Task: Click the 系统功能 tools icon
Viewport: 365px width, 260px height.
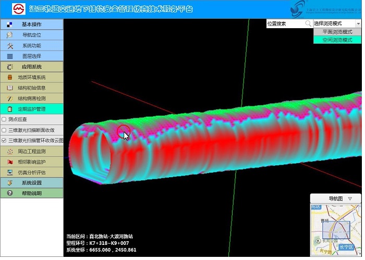Action: (x=9, y=46)
